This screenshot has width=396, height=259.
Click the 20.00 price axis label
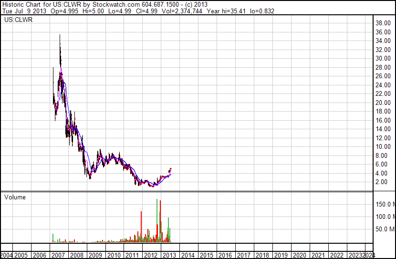383,103
